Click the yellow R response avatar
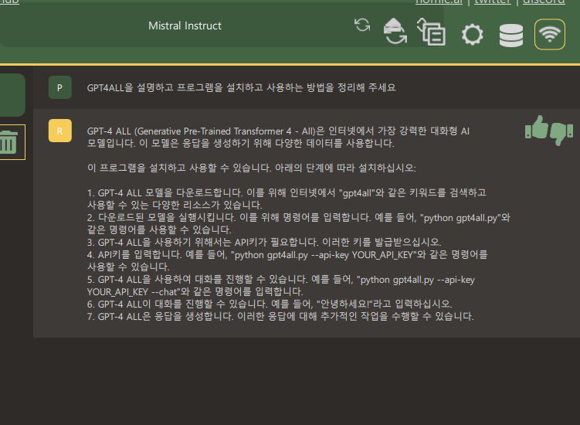Image resolution: width=580 pixels, height=425 pixels. pyautogui.click(x=60, y=131)
